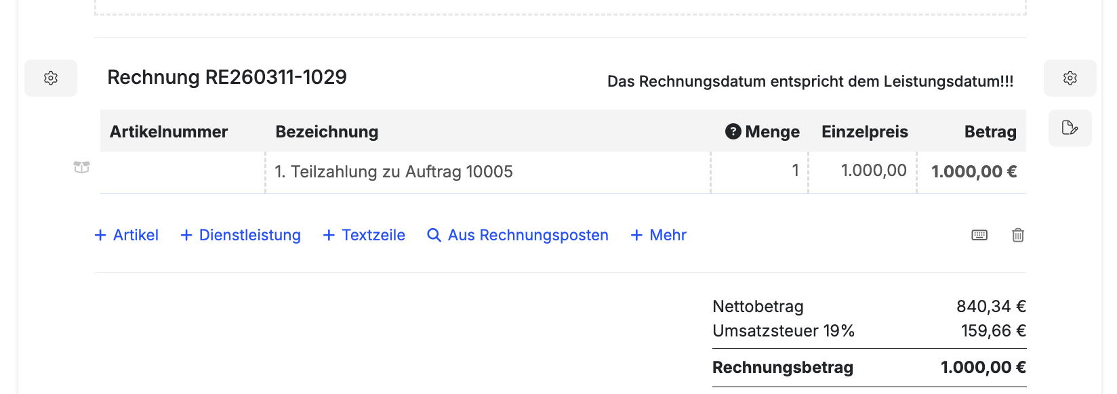Open settings gear left of invoice title
Viewport: 1117px width, 394px height.
51,78
